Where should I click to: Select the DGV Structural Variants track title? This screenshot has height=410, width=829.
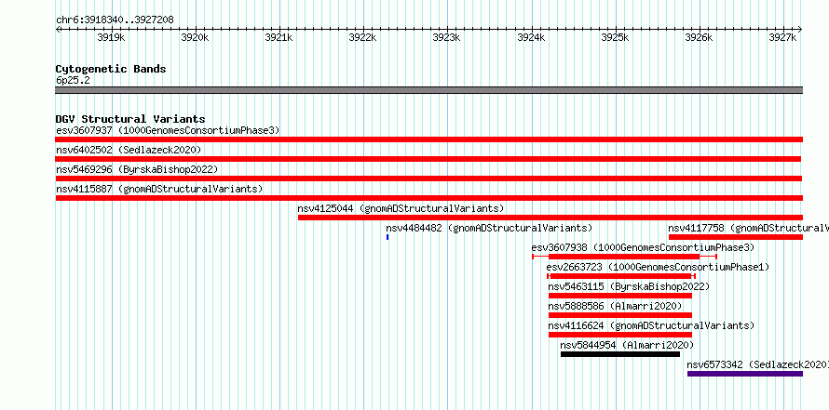(130, 119)
